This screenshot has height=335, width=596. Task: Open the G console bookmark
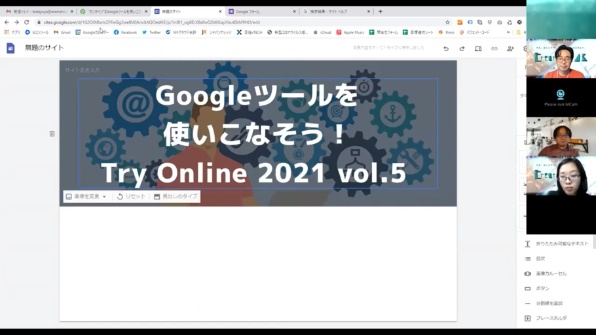click(x=37, y=32)
